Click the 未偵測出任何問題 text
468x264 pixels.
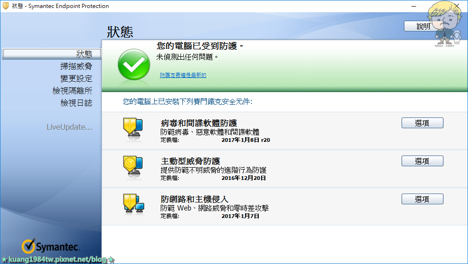[x=187, y=57]
